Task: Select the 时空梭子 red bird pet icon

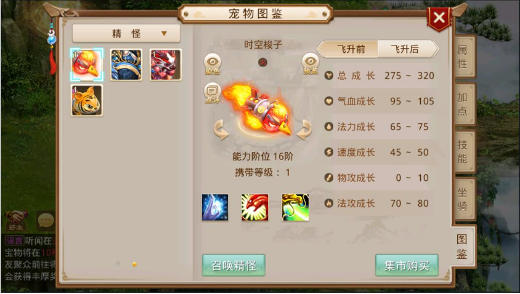Action: pos(87,65)
